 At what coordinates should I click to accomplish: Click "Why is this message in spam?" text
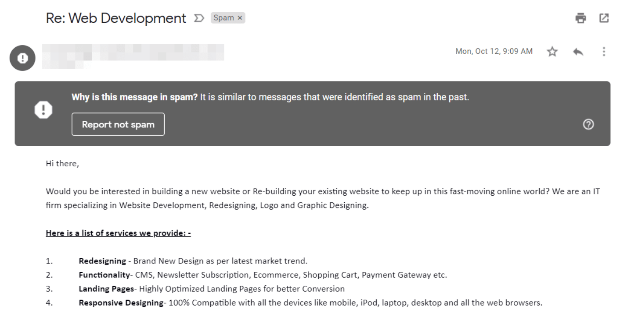point(135,98)
